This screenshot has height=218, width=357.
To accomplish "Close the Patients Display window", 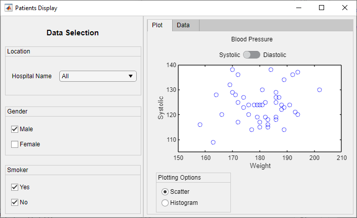I will coord(345,8).
